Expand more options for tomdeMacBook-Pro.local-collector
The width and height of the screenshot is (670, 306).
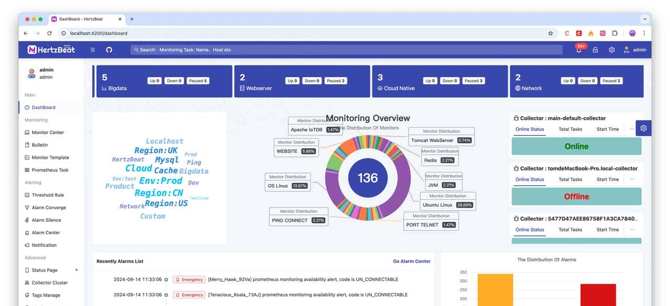tap(632, 179)
